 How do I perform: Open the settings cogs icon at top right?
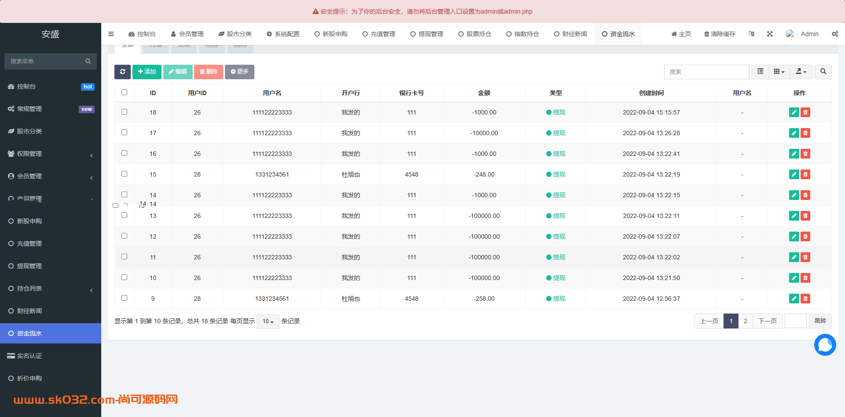coord(835,34)
